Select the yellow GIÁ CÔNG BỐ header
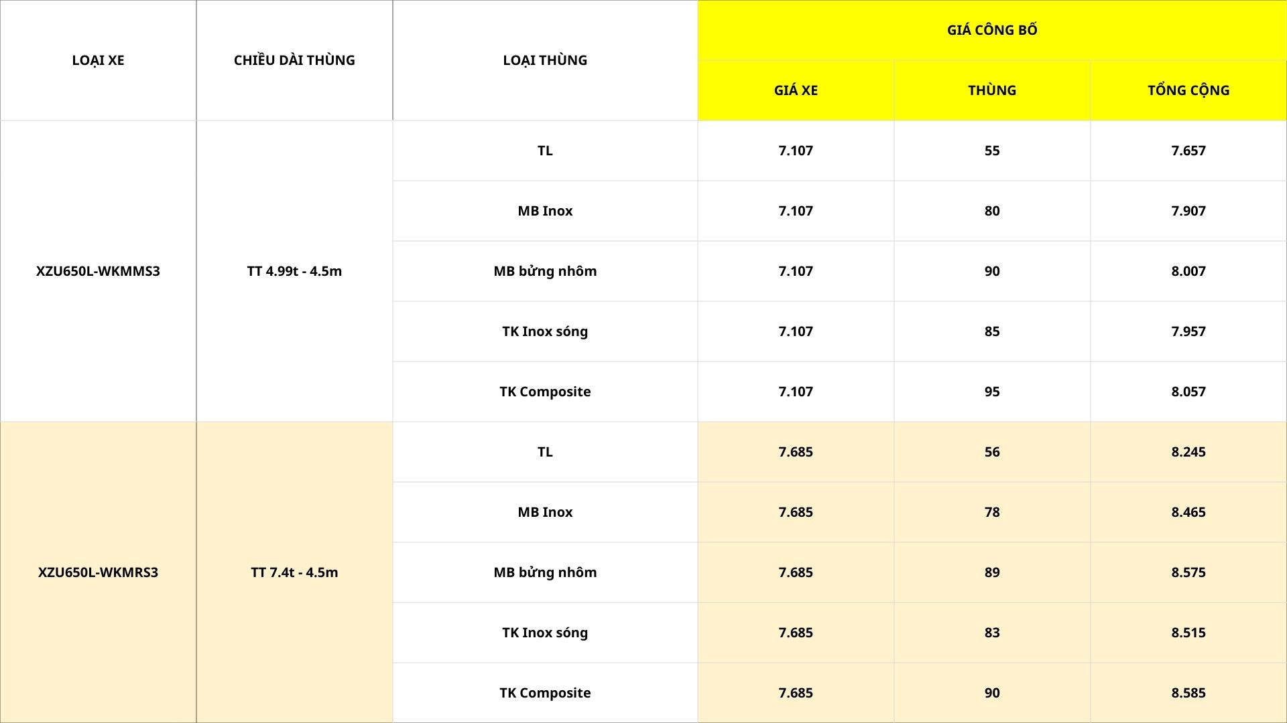This screenshot has height=723, width=1287. tap(991, 30)
